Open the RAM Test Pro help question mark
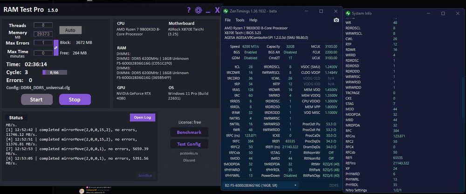The image size is (466, 194). click(188, 10)
